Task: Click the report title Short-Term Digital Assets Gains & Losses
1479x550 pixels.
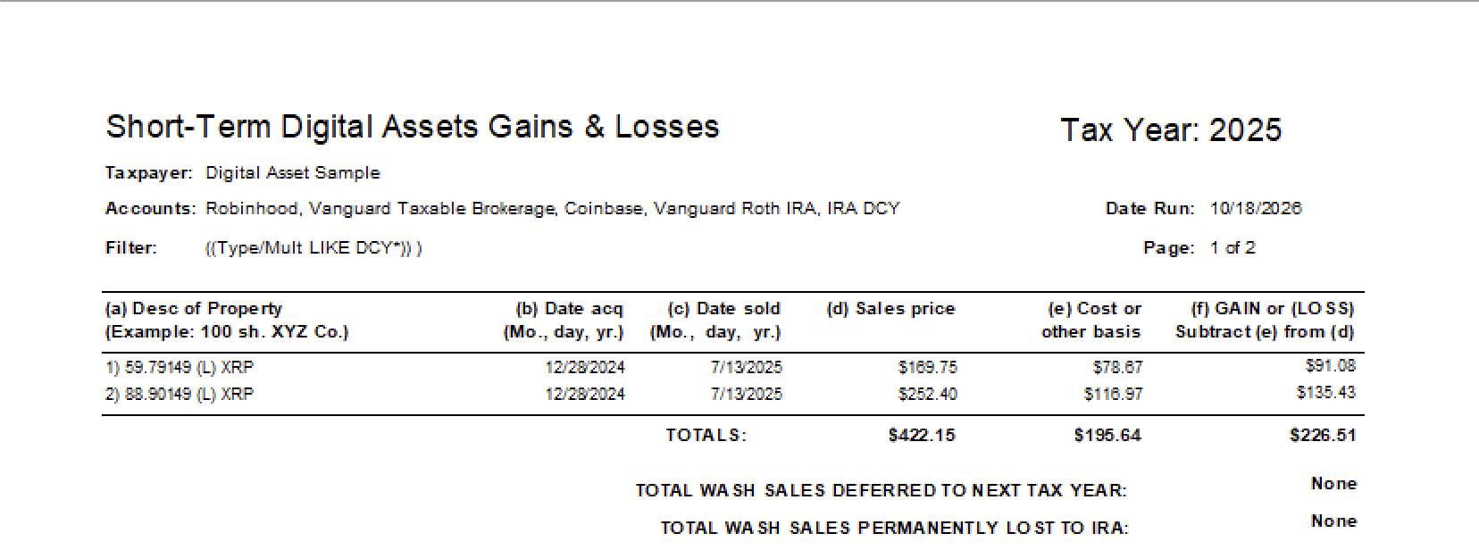Action: (412, 127)
